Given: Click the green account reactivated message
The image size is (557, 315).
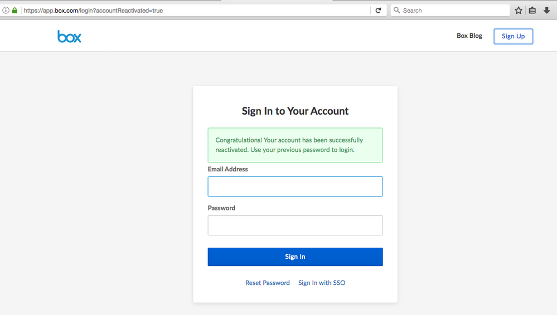Looking at the screenshot, I should [295, 145].
